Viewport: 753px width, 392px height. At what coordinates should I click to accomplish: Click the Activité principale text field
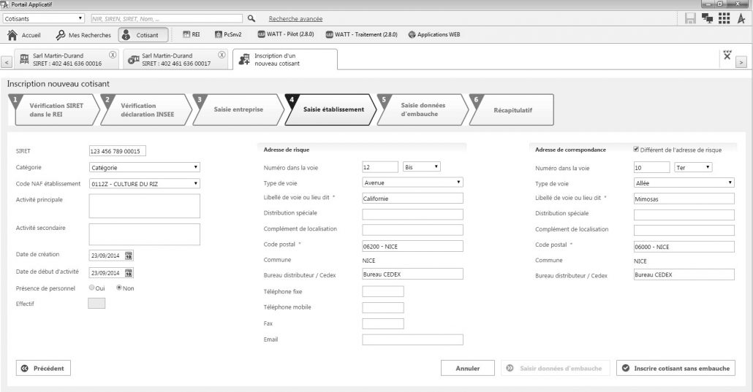click(x=144, y=207)
